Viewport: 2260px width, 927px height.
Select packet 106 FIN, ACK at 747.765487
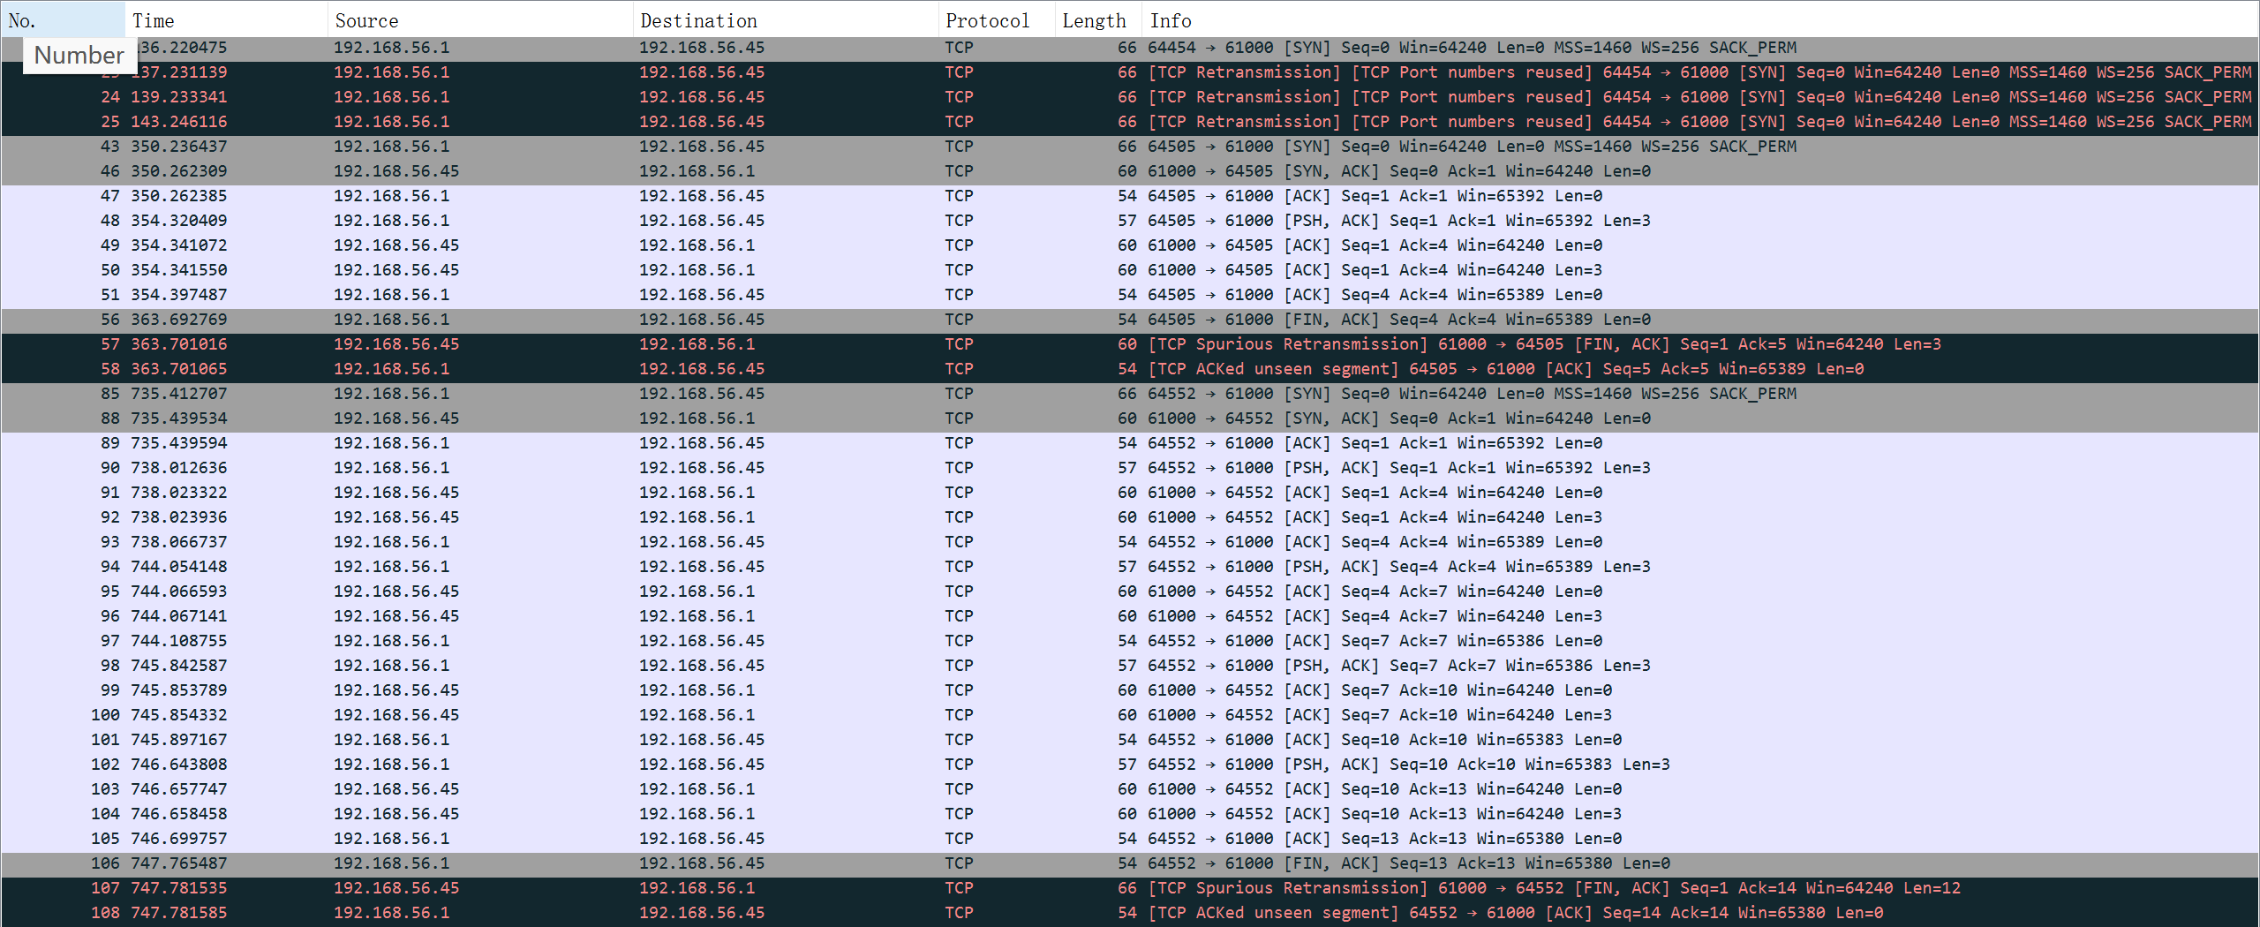pos(1130,863)
